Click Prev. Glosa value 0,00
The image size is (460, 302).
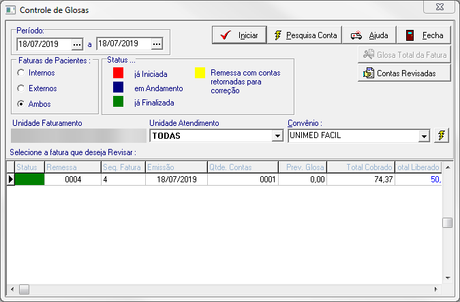tap(303, 180)
